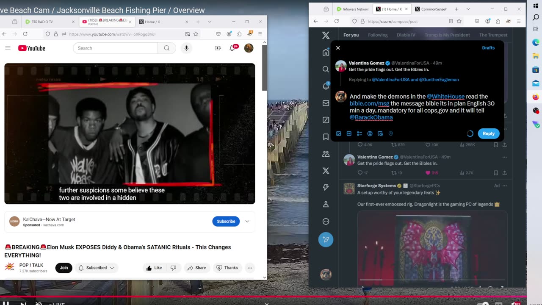Add a poll to the reply
Viewport: 542px width, 305px height.
pos(359,133)
